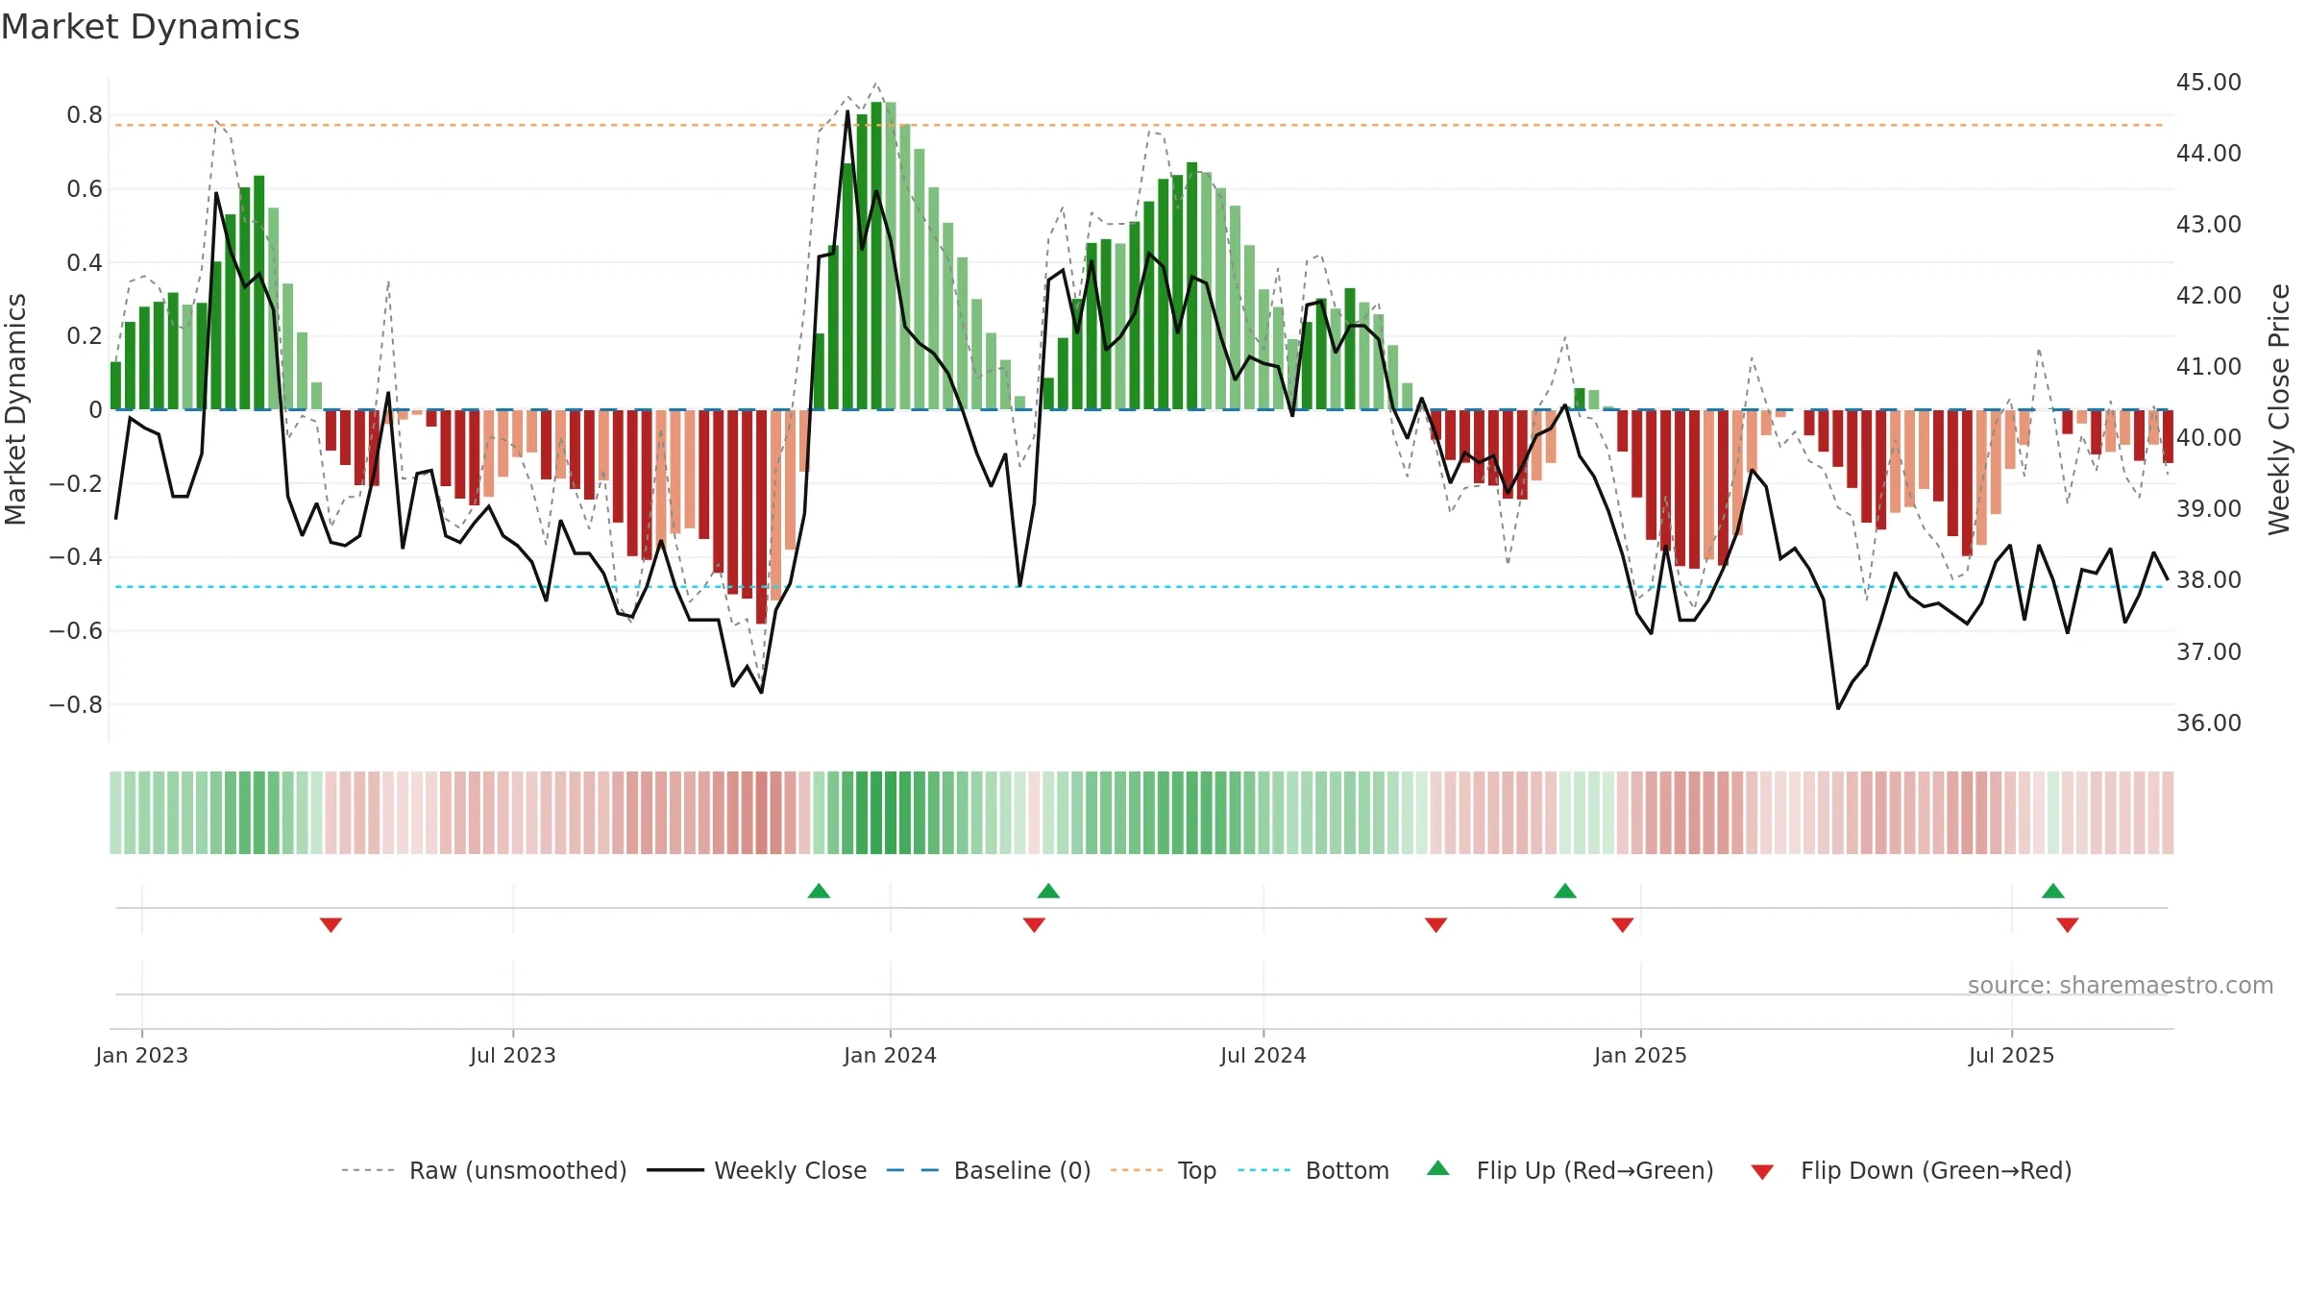Click the green Flip Up triangle legend icon

coord(1438,1168)
